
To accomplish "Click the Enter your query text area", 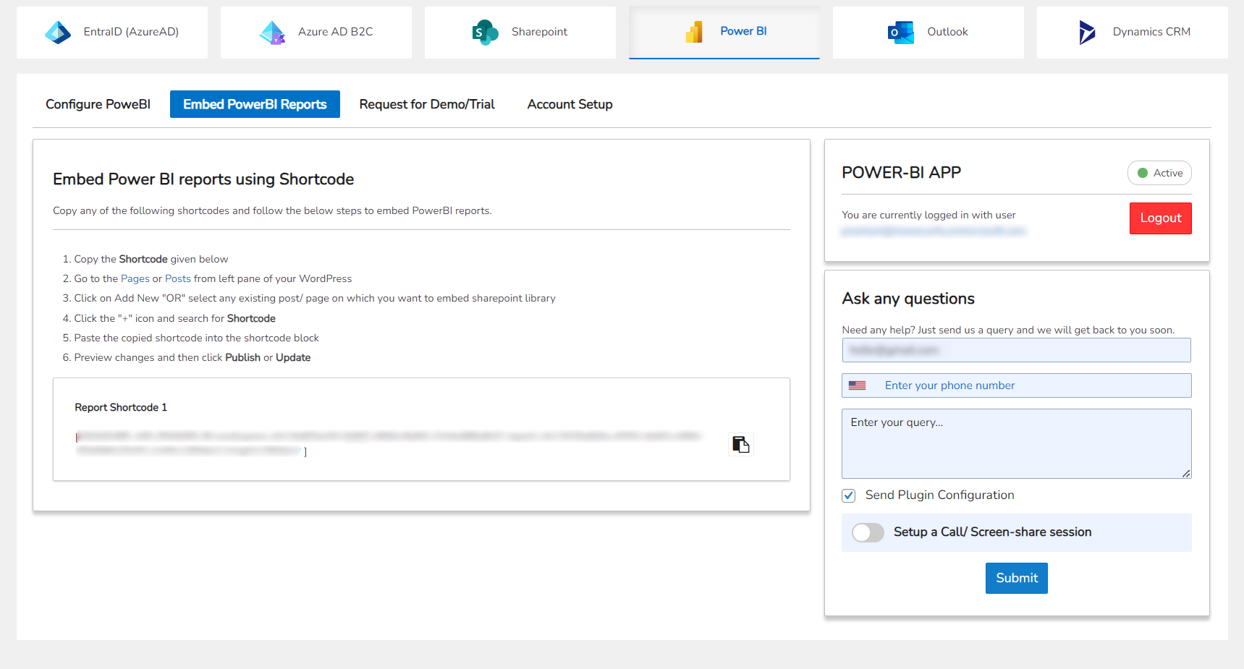I will coord(1016,443).
